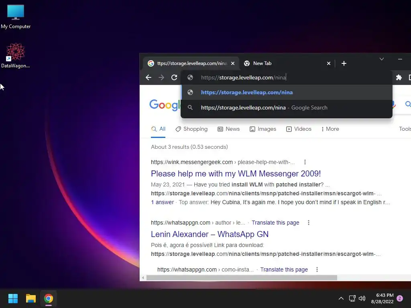Open My Computer desktop icon

pos(16,16)
